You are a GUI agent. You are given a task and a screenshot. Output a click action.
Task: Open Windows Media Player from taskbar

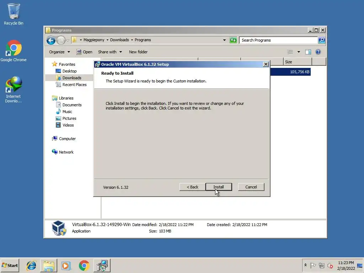tap(66, 266)
